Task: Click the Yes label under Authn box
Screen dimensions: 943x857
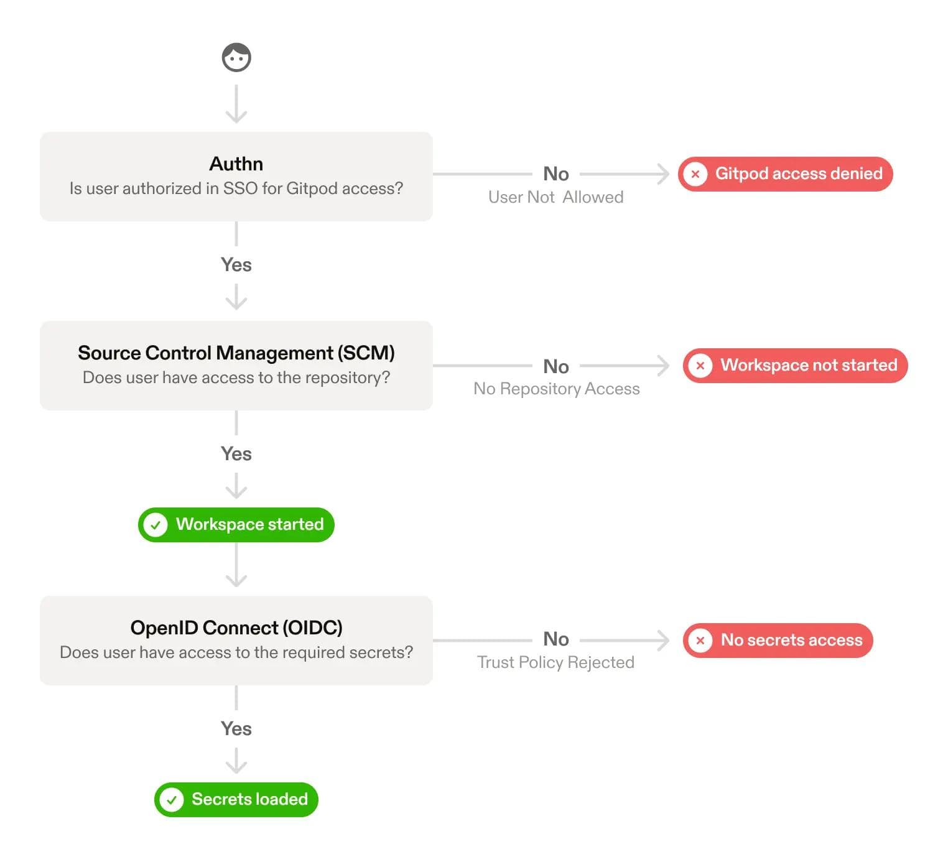Action: point(236,265)
